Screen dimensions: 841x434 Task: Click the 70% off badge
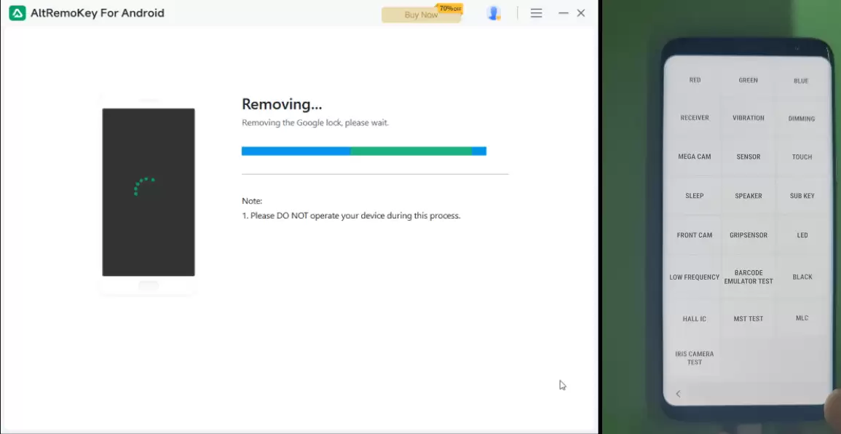pyautogui.click(x=451, y=9)
